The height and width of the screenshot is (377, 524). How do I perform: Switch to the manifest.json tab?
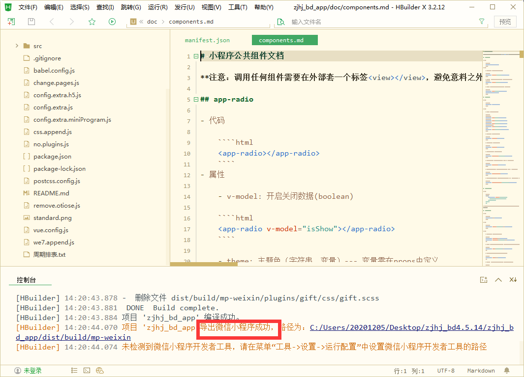pos(207,40)
